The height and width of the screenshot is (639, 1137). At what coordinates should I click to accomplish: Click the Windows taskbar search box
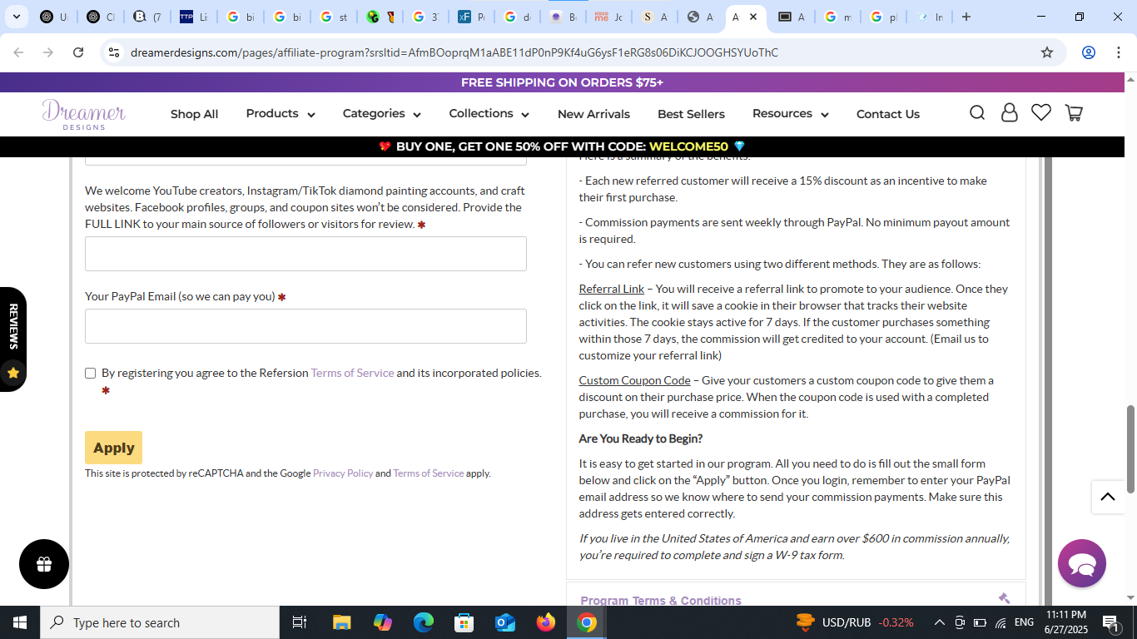pos(160,622)
